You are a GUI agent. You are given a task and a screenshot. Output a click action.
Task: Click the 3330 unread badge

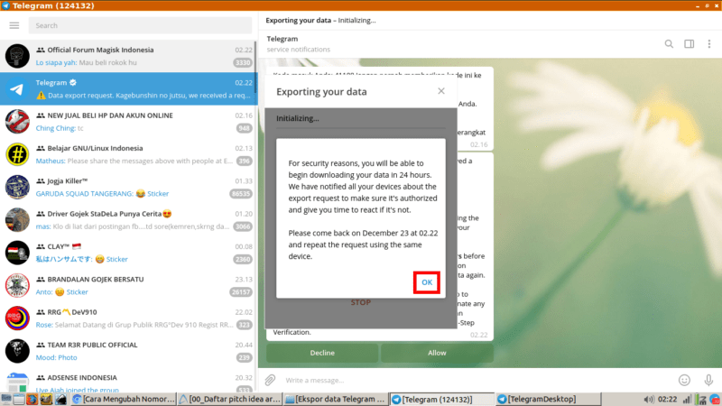pos(243,62)
